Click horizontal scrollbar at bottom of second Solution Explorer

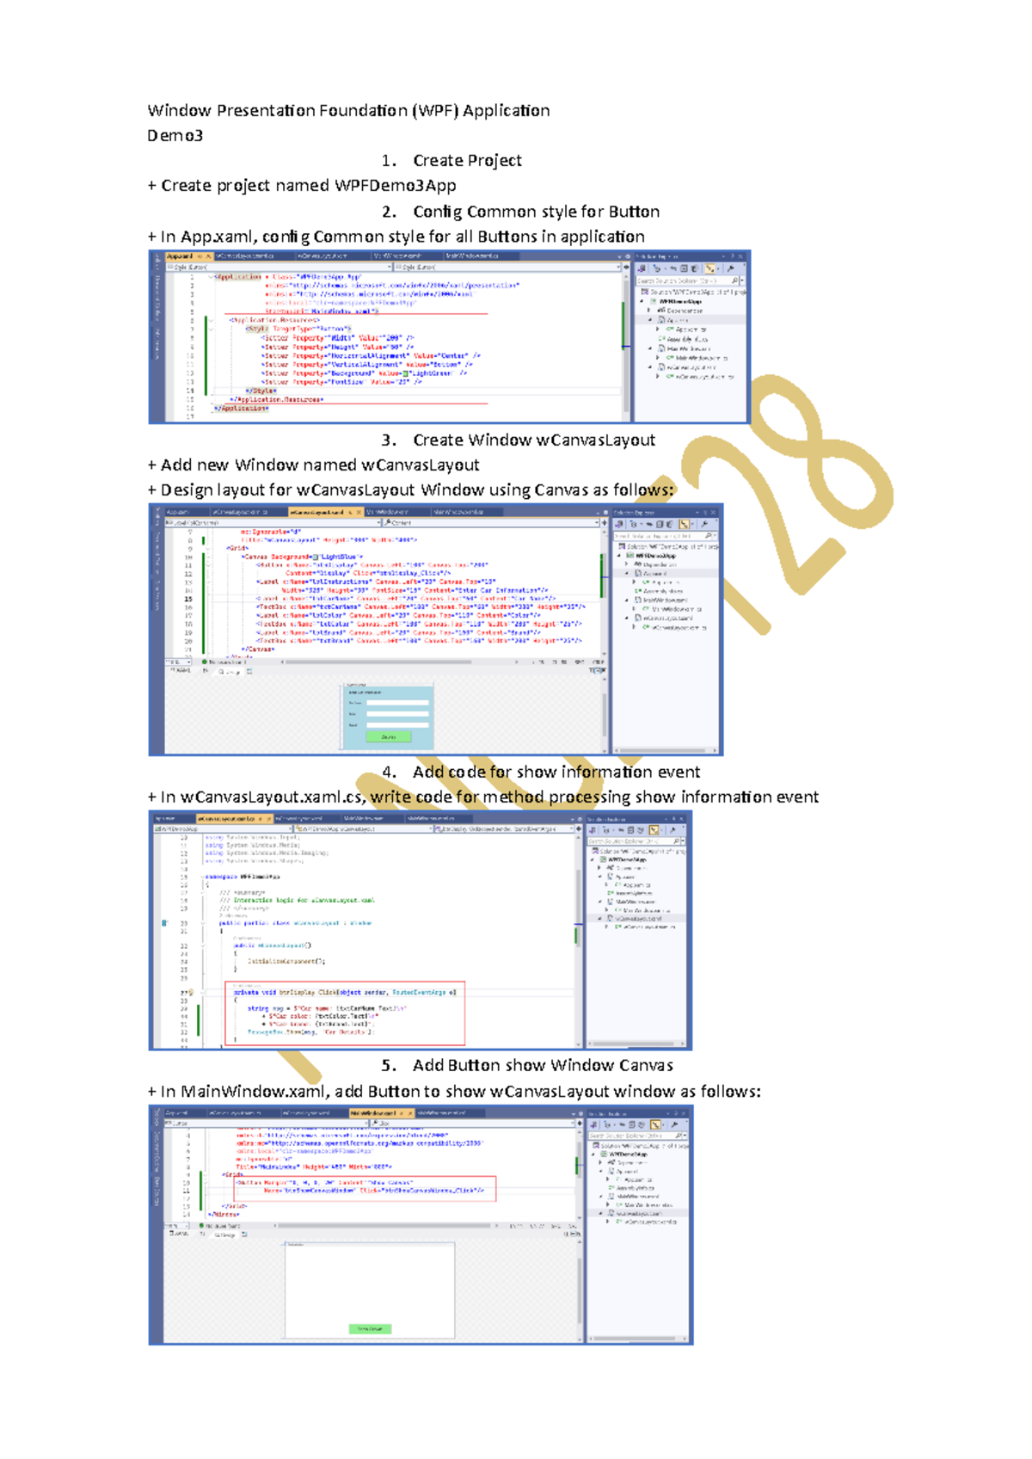[x=666, y=750]
